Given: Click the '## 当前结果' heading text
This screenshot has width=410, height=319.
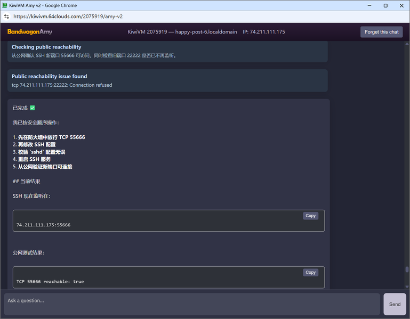Looking at the screenshot, I should 27,181.
